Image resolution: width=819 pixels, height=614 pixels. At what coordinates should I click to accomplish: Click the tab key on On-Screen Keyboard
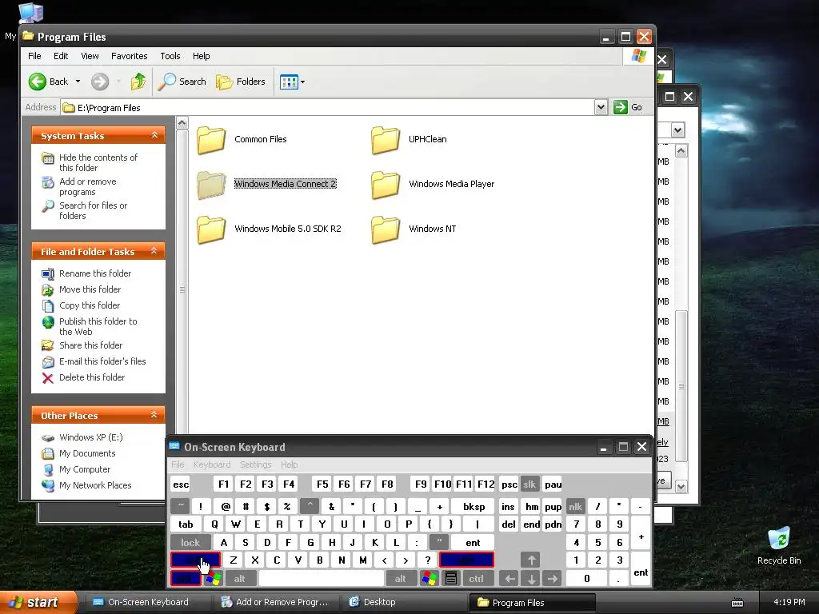pyautogui.click(x=186, y=524)
